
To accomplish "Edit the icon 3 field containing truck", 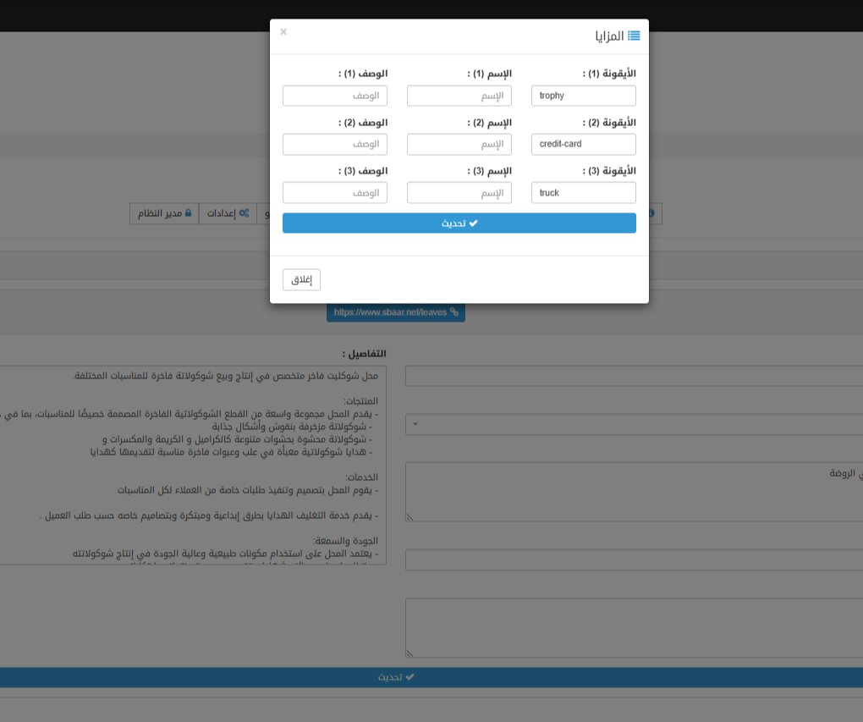I will (x=584, y=193).
